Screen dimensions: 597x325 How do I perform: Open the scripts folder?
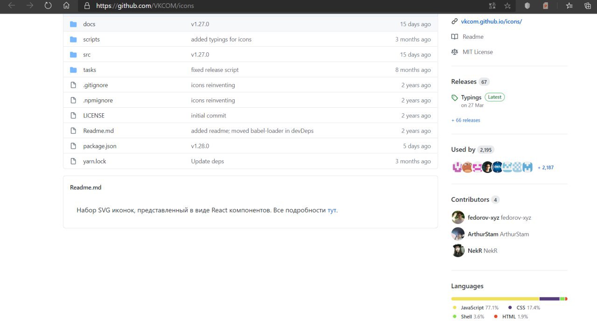[x=91, y=40]
